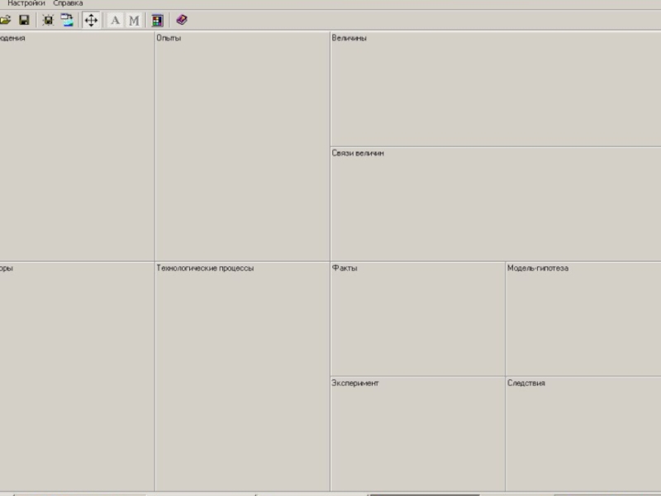661x496 pixels.
Task: Toggle the M mode button
Action: [x=134, y=20]
